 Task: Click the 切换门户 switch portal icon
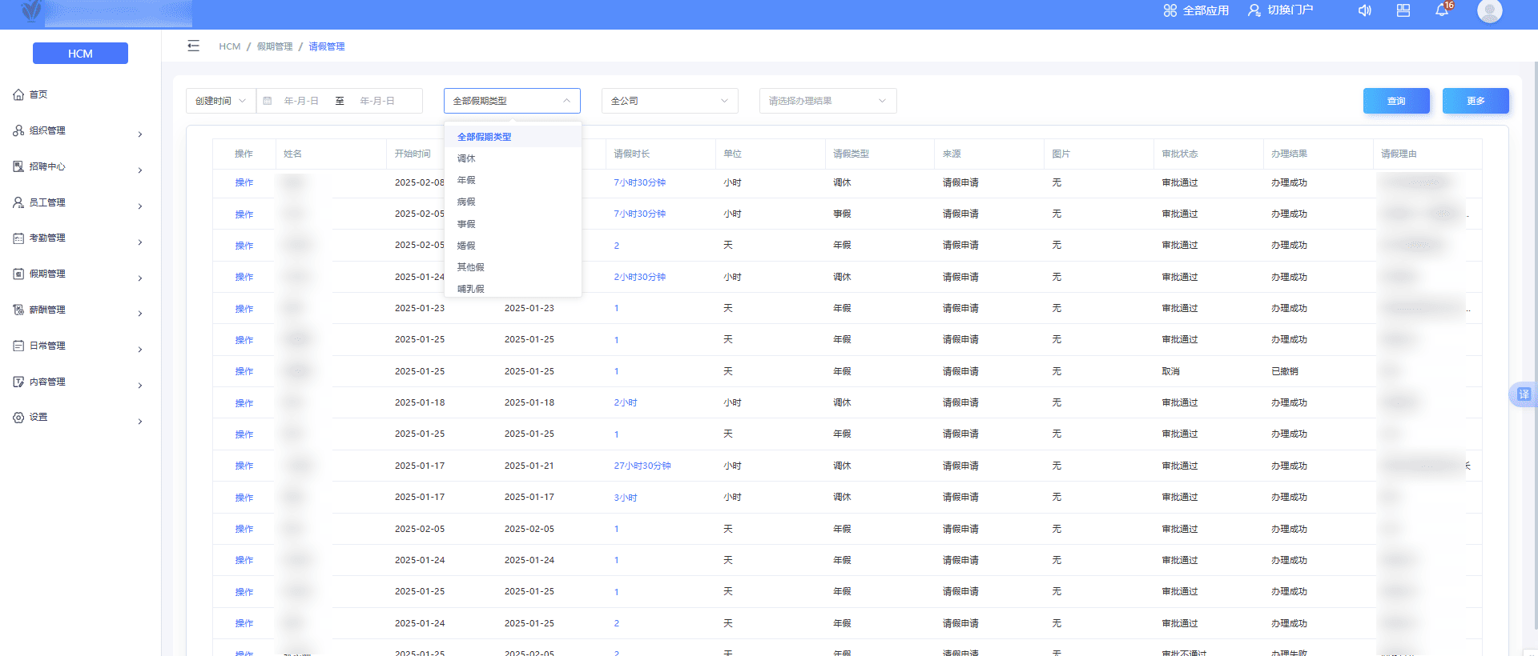1254,10
